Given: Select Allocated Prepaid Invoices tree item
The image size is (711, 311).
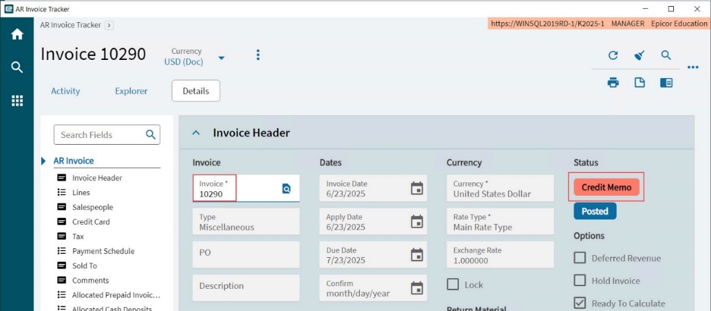Looking at the screenshot, I should point(117,295).
